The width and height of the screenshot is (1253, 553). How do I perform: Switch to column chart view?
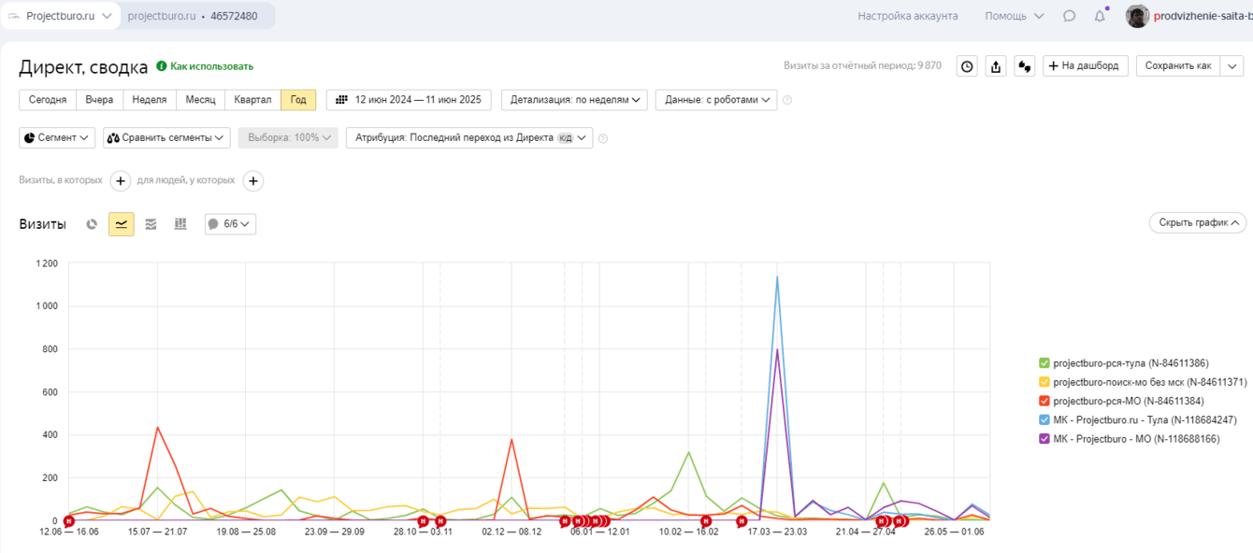tap(180, 224)
